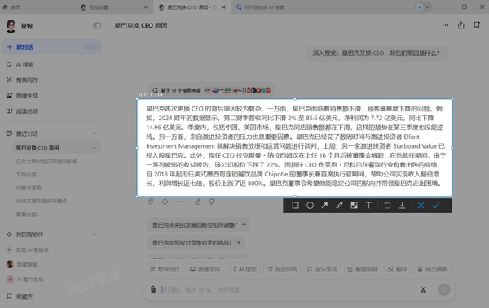Click the message input field
The height and width of the screenshot is (308, 489).
(x=287, y=289)
